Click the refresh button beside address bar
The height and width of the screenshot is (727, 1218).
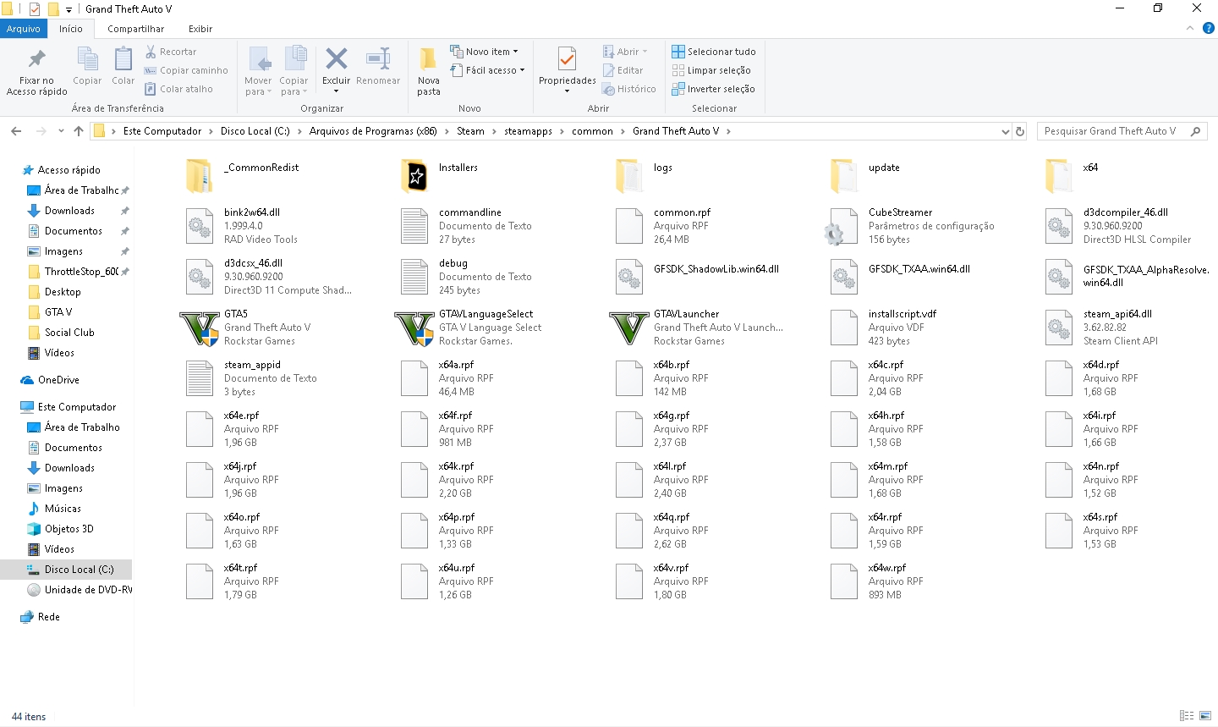tap(1020, 131)
